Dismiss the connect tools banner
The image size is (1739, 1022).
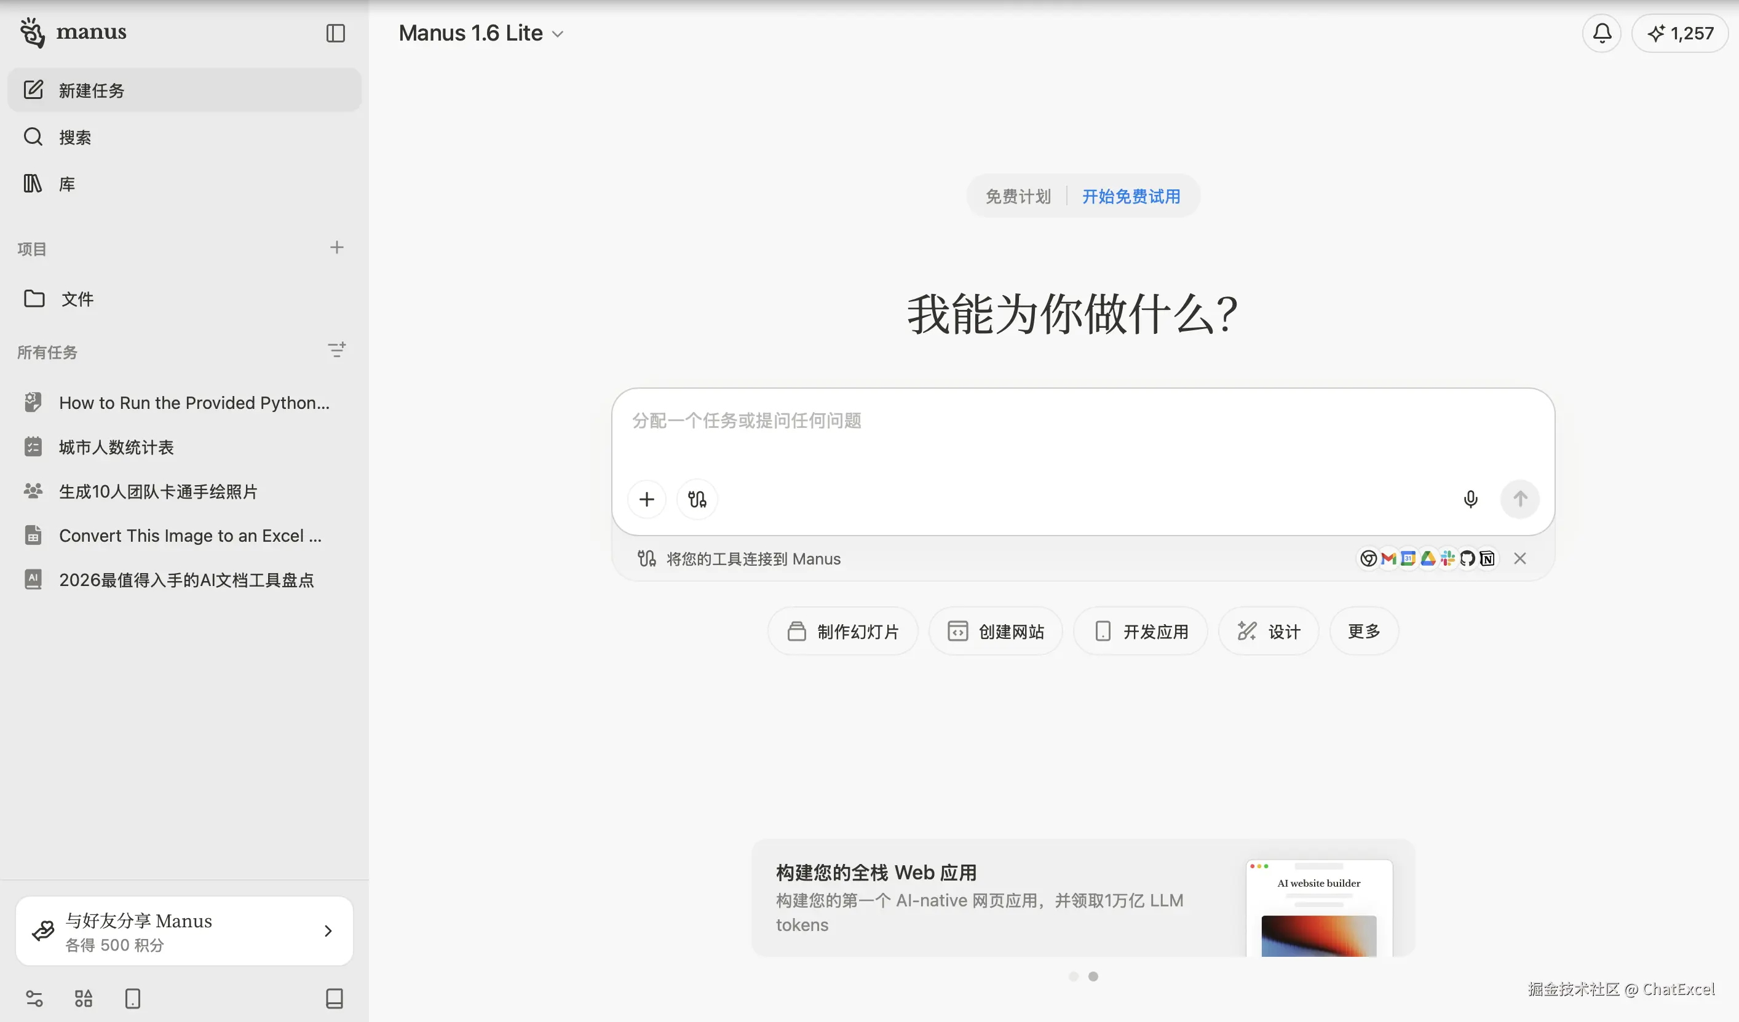[1519, 558]
